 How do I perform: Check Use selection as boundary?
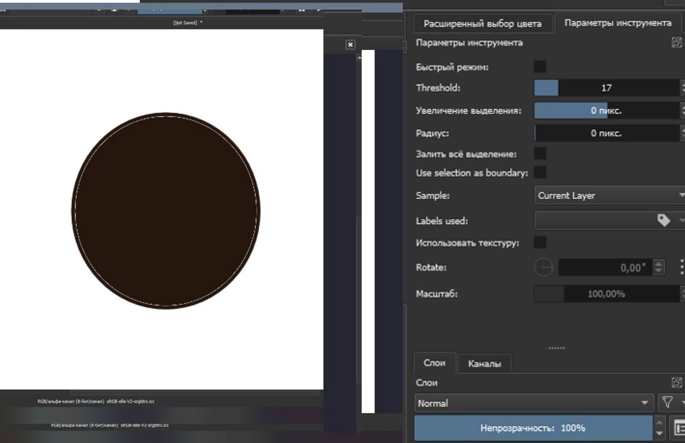[540, 172]
